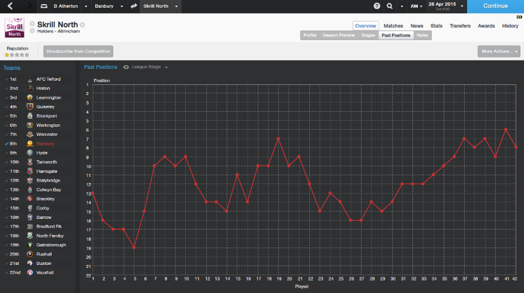Viewport: 524px width, 293px height.
Task: Open the Transfers tab
Action: tap(460, 26)
